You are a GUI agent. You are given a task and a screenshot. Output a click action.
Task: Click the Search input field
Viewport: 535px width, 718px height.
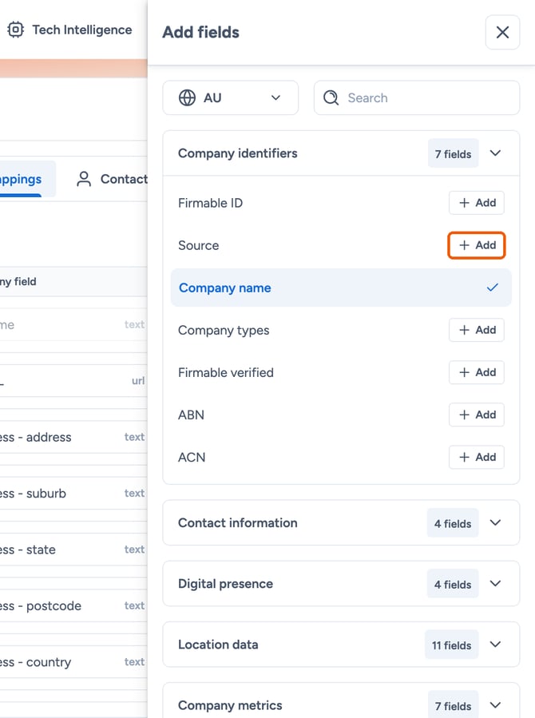point(417,97)
